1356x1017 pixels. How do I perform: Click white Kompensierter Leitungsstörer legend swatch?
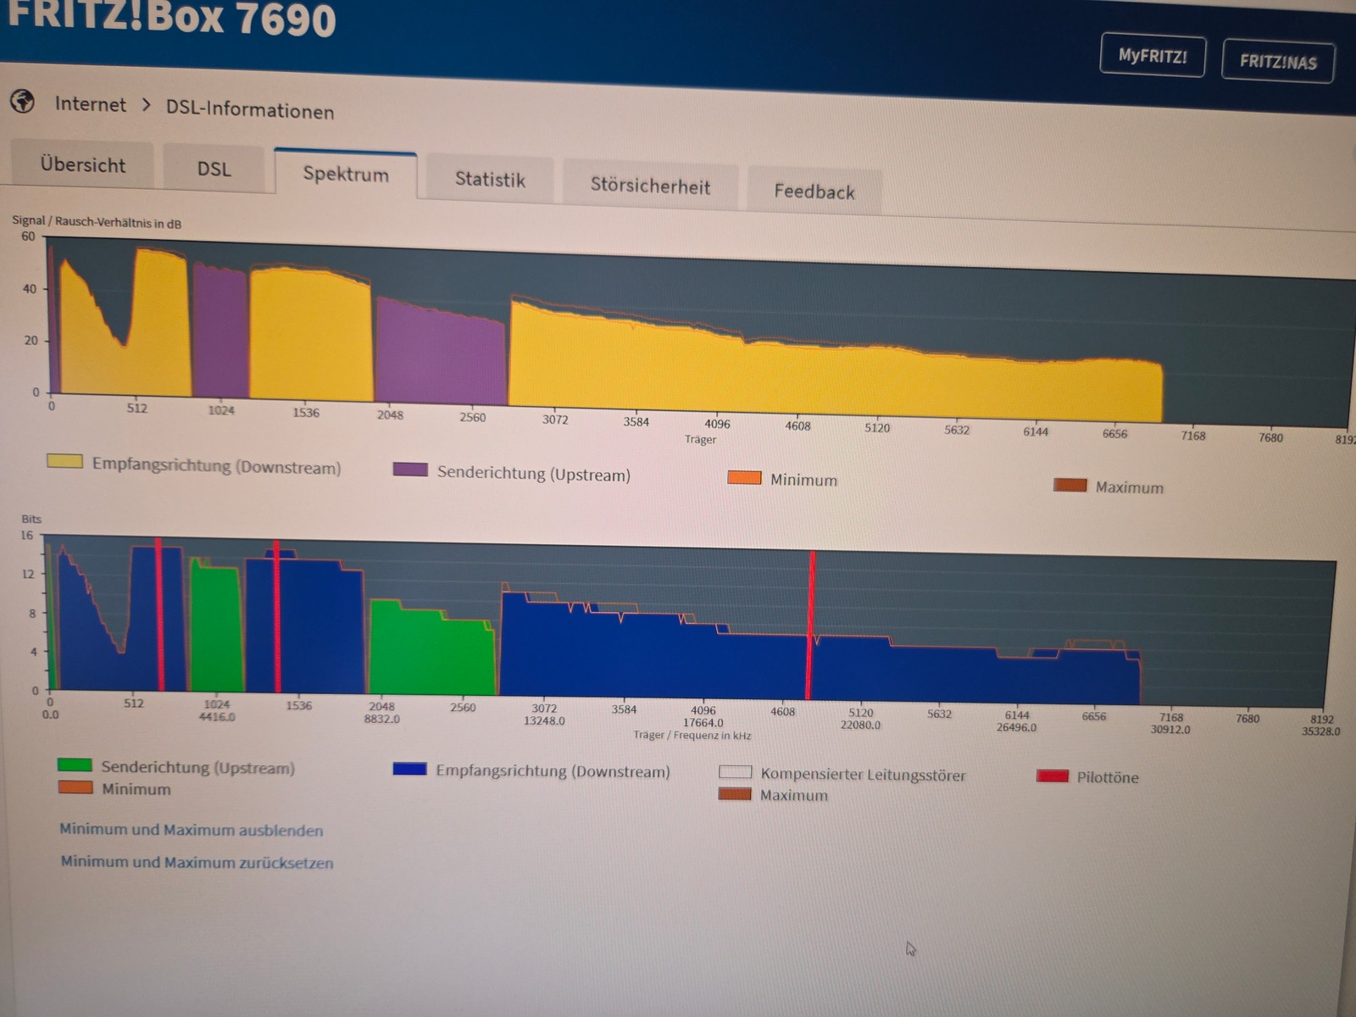click(x=735, y=772)
